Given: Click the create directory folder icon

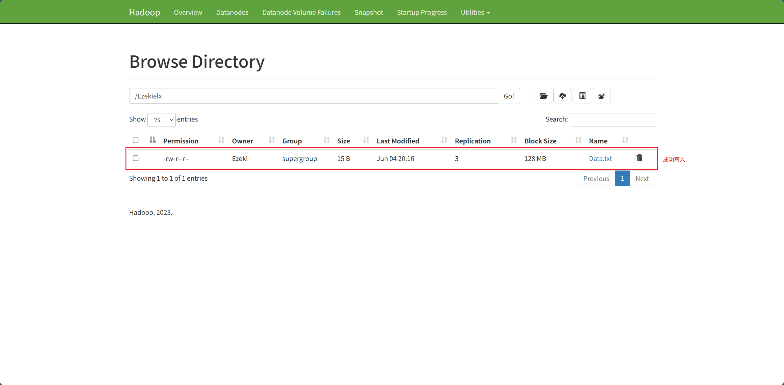Looking at the screenshot, I should pos(543,96).
